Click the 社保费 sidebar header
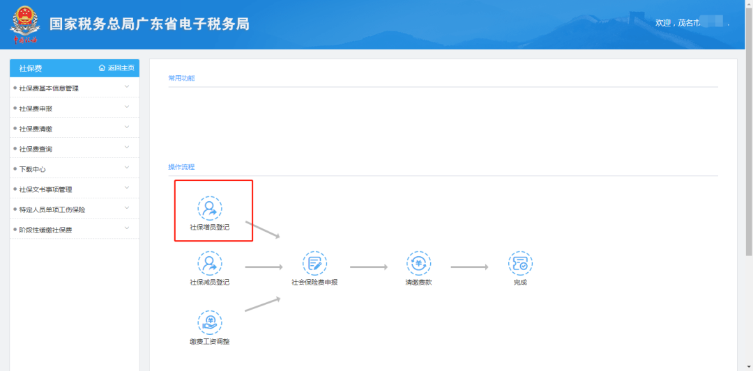The width and height of the screenshot is (753, 371). (31, 68)
